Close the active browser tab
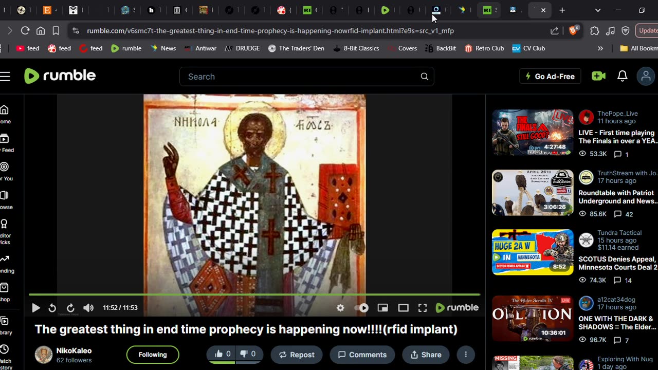The width and height of the screenshot is (658, 370). click(x=543, y=10)
